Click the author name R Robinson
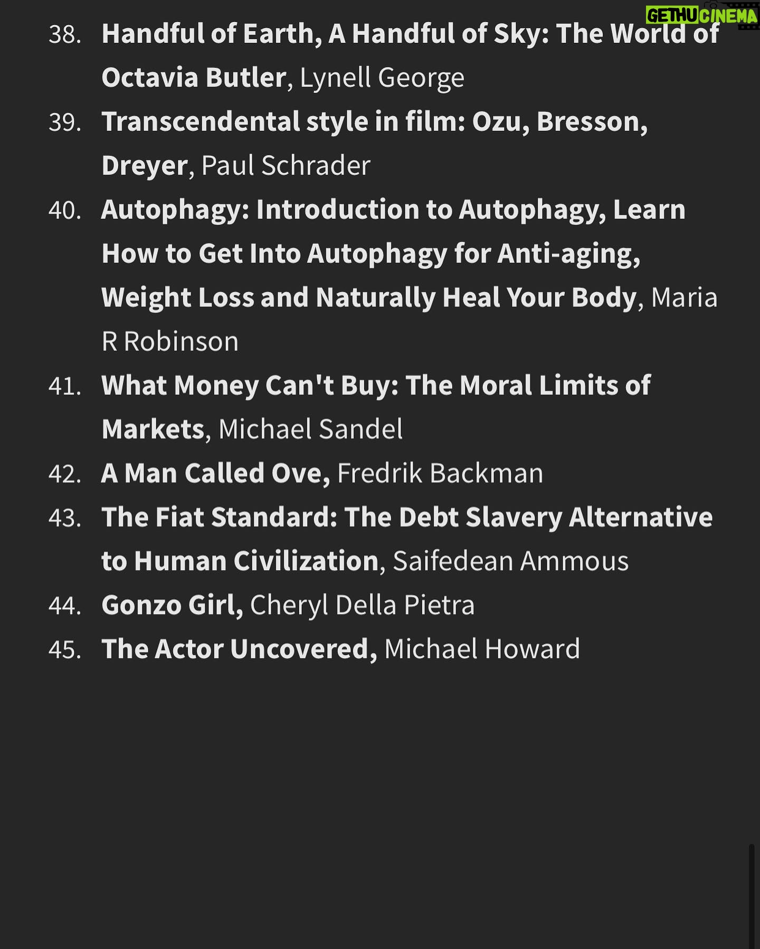 [170, 342]
